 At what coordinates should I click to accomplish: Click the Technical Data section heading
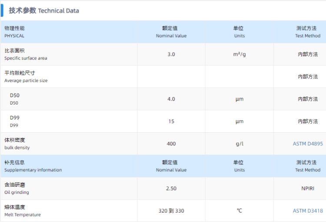click(44, 10)
